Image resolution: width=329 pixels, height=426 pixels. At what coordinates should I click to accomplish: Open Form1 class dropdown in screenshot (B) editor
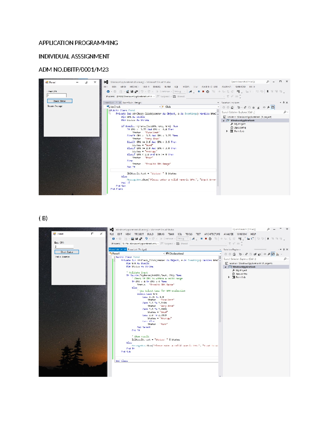point(137,253)
